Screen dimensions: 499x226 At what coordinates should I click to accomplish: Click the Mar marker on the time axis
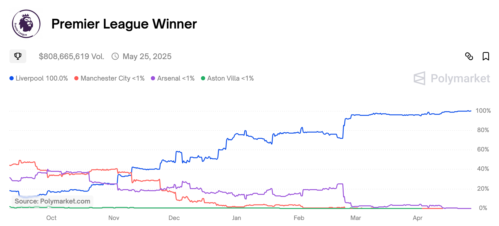point(355,218)
